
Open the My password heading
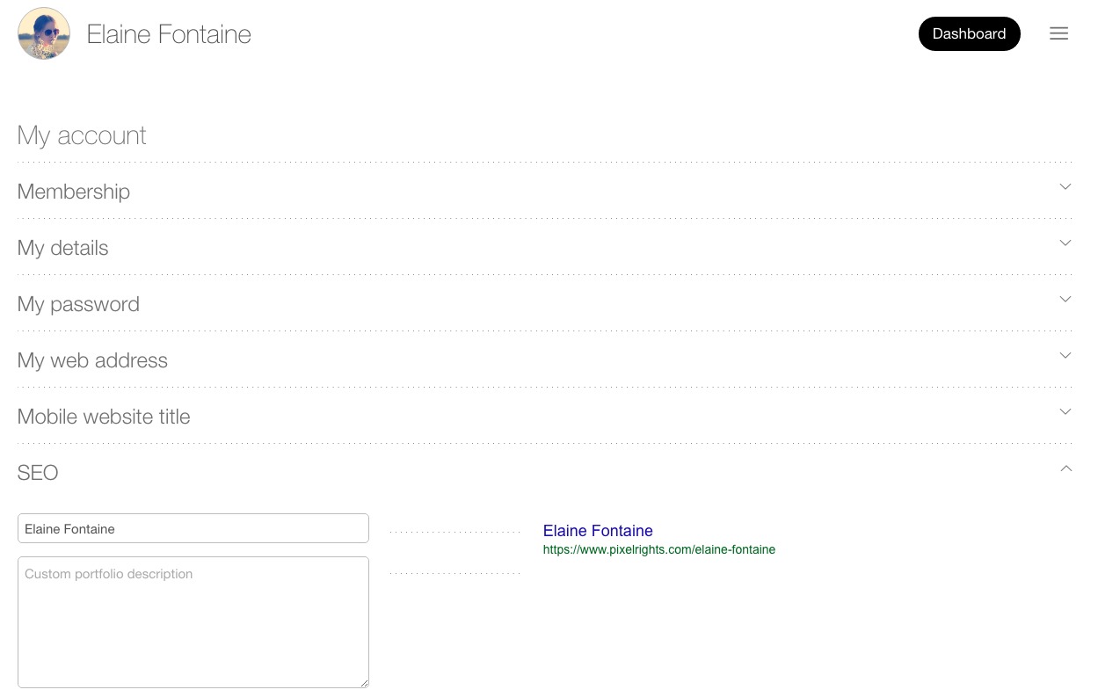(78, 304)
